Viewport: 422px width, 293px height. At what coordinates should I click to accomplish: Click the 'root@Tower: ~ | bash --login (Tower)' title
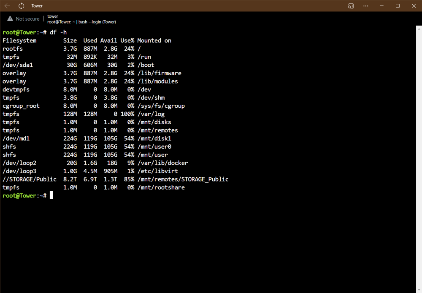(81, 22)
